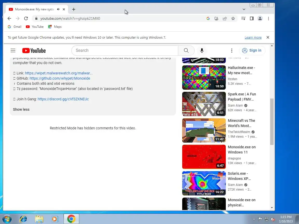
Task: Open a new tab with plus button
Action: (x=74, y=9)
